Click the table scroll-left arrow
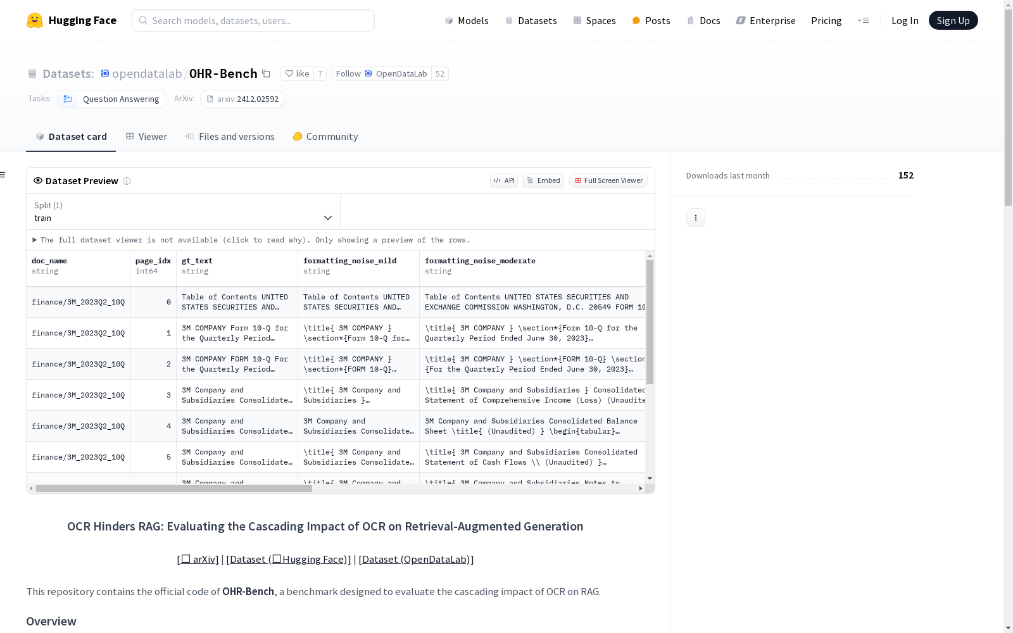Viewport: 1013px width, 633px height. 31,488
